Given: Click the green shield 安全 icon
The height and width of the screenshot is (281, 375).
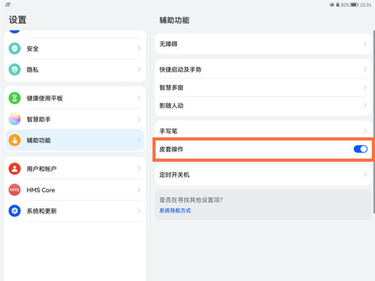Looking at the screenshot, I should (x=14, y=49).
